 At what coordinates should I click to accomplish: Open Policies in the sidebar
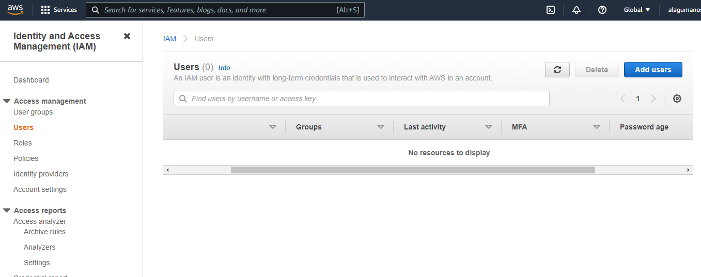26,158
